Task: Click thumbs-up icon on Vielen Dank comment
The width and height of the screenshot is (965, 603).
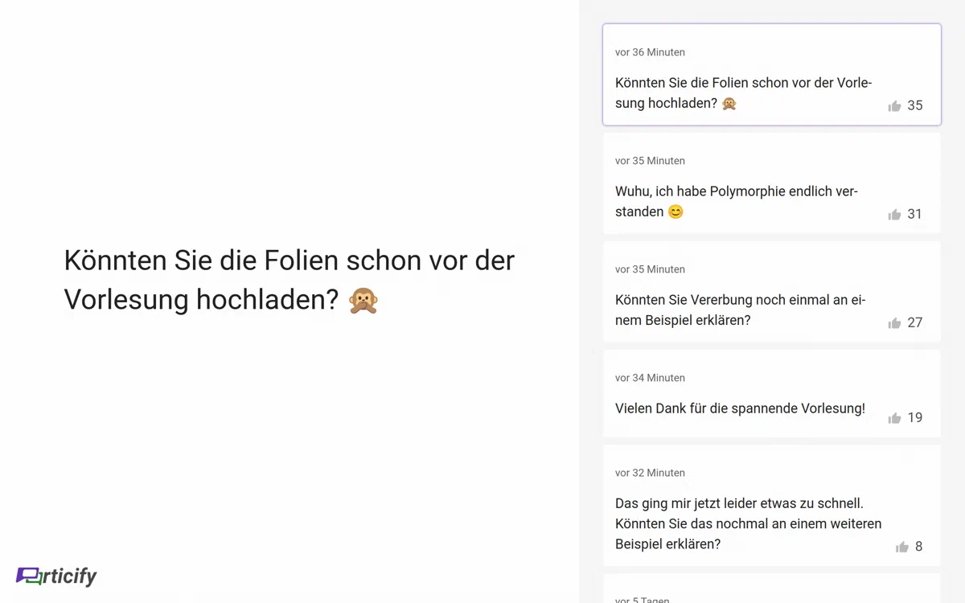Action: 894,418
